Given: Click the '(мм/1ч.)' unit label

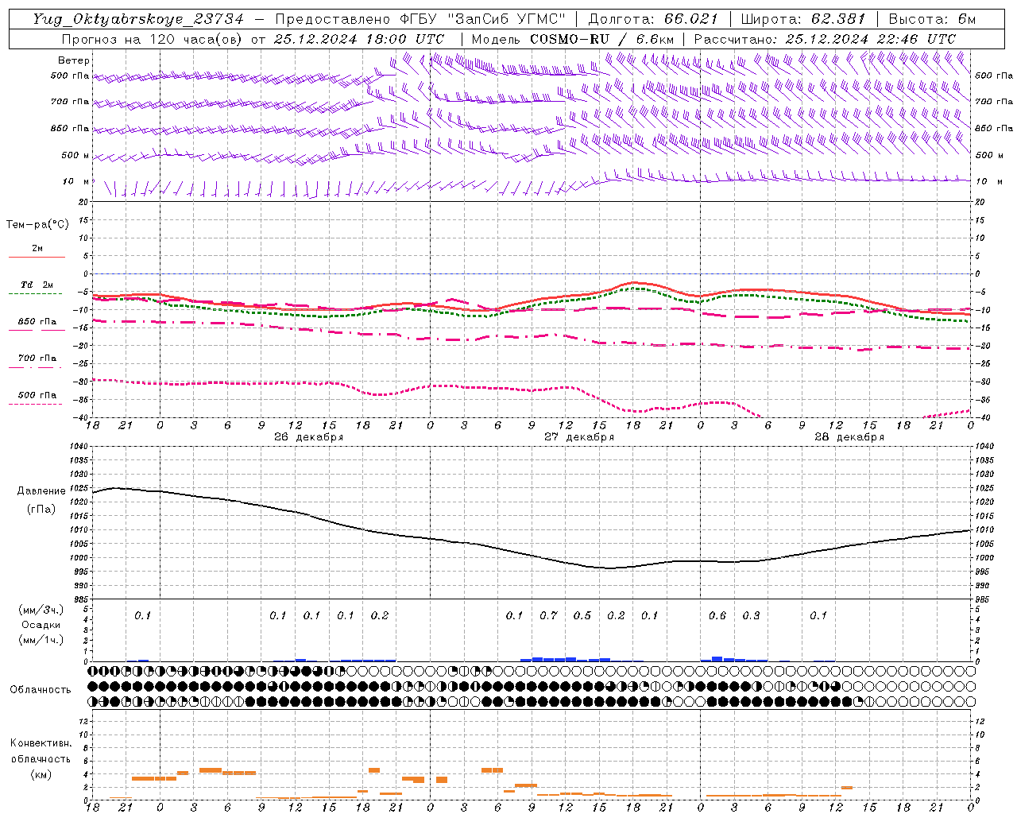Looking at the screenshot, I should [x=41, y=641].
